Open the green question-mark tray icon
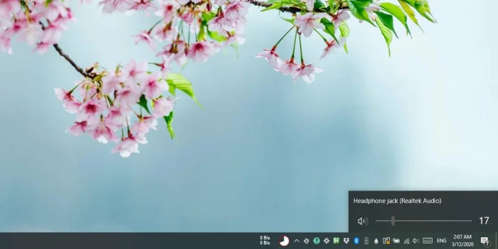The width and height of the screenshot is (498, 249). click(316, 241)
